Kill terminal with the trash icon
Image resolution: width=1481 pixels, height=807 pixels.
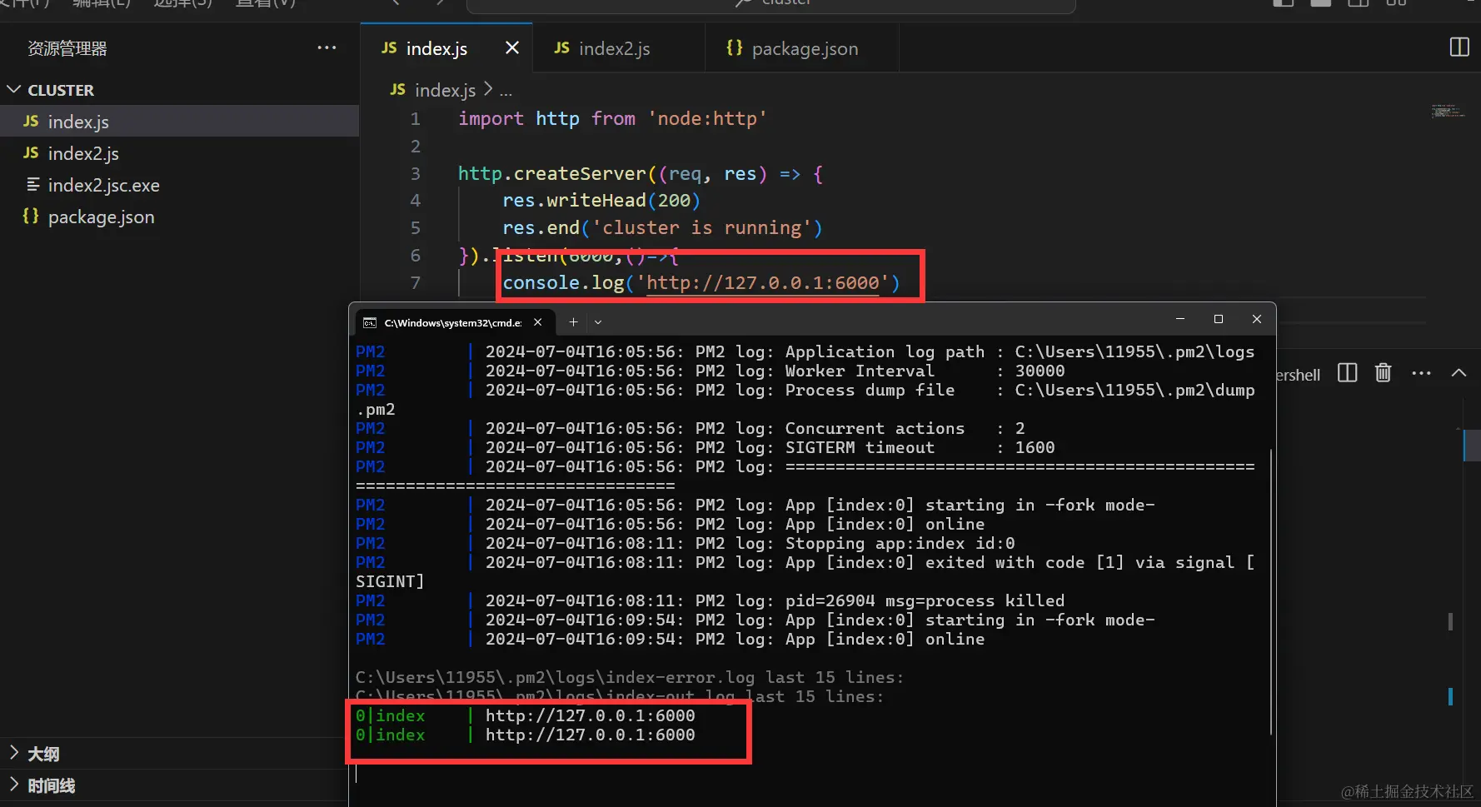tap(1383, 372)
